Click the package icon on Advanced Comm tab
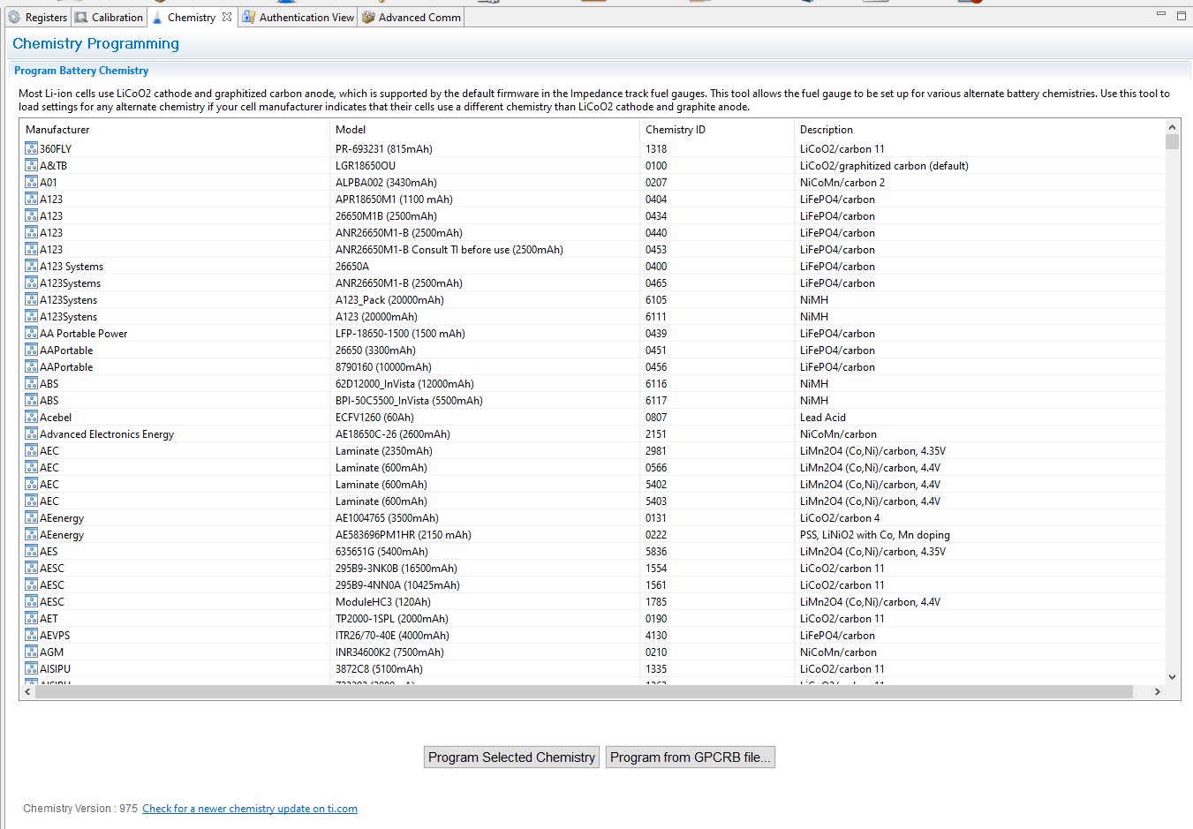 click(x=367, y=16)
